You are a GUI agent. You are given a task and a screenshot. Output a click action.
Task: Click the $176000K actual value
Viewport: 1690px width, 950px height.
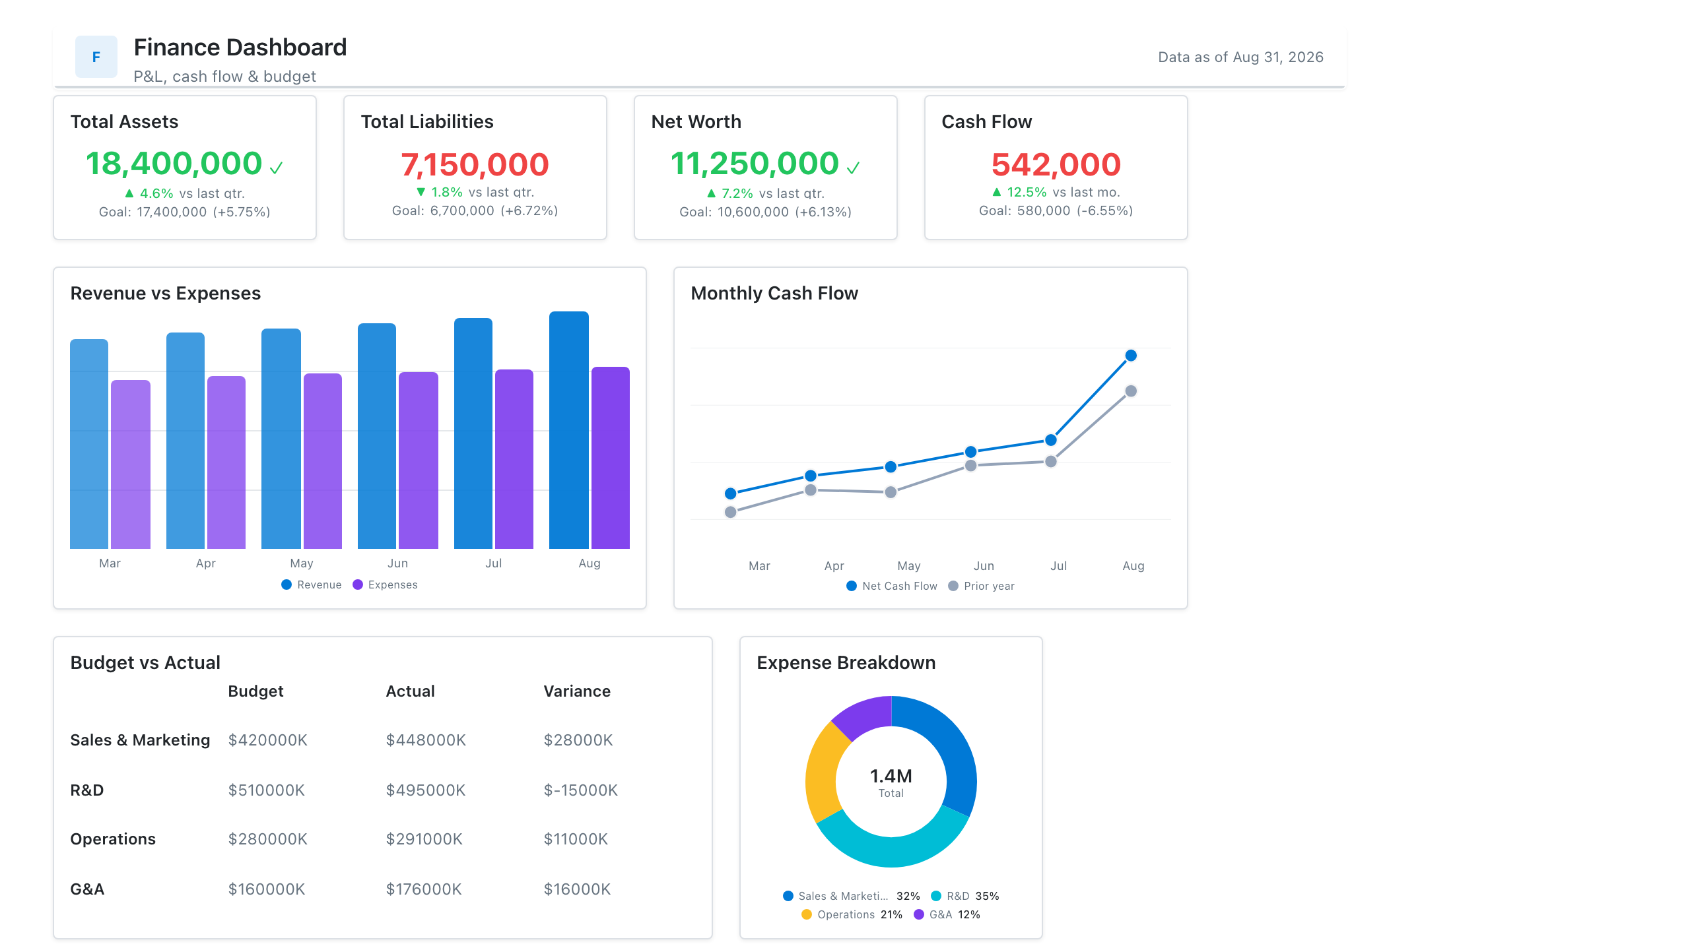424,889
